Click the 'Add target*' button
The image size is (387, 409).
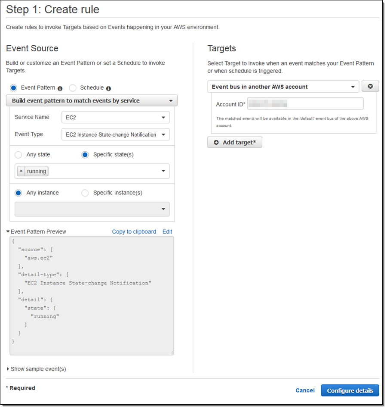click(x=235, y=142)
